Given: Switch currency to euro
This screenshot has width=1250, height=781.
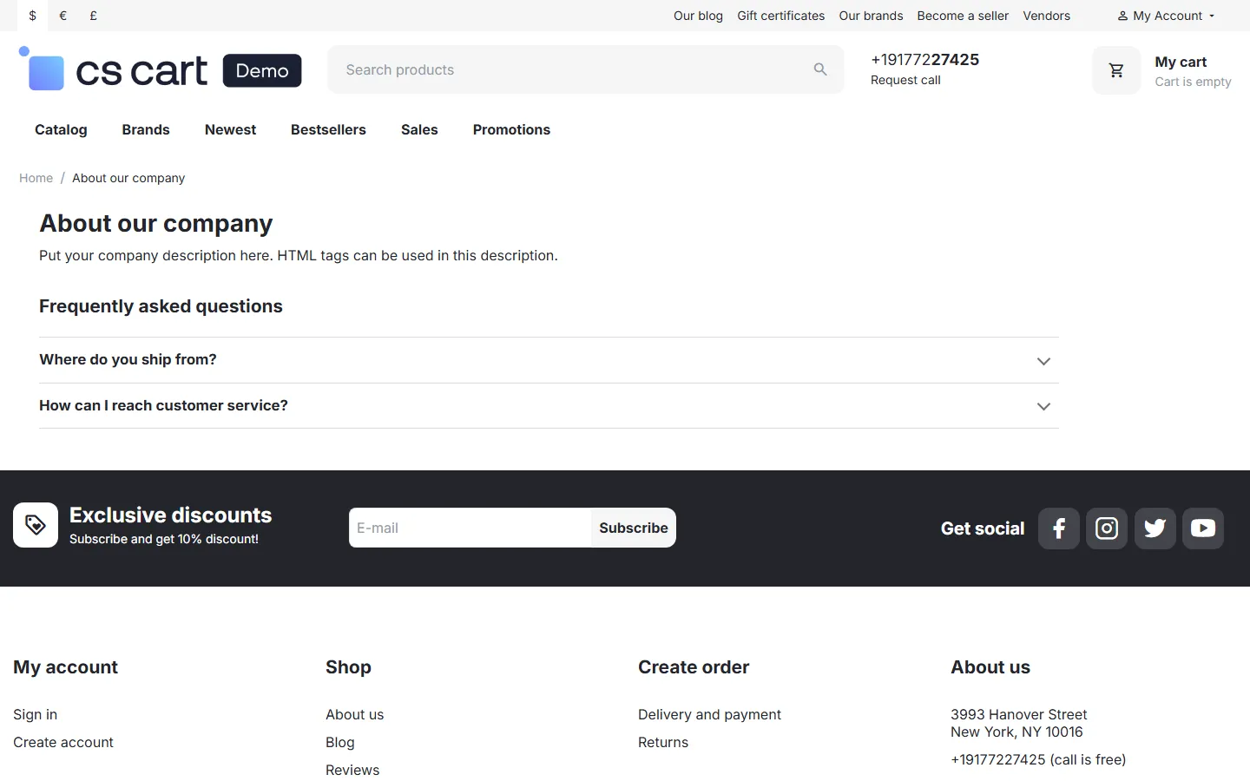Looking at the screenshot, I should (63, 16).
